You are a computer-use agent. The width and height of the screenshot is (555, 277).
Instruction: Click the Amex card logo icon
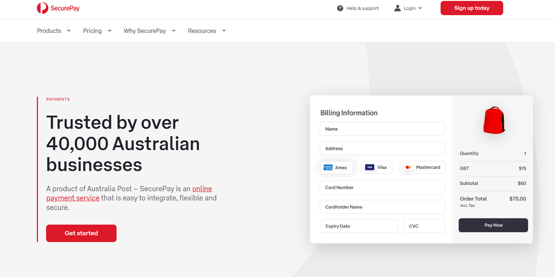tap(328, 168)
